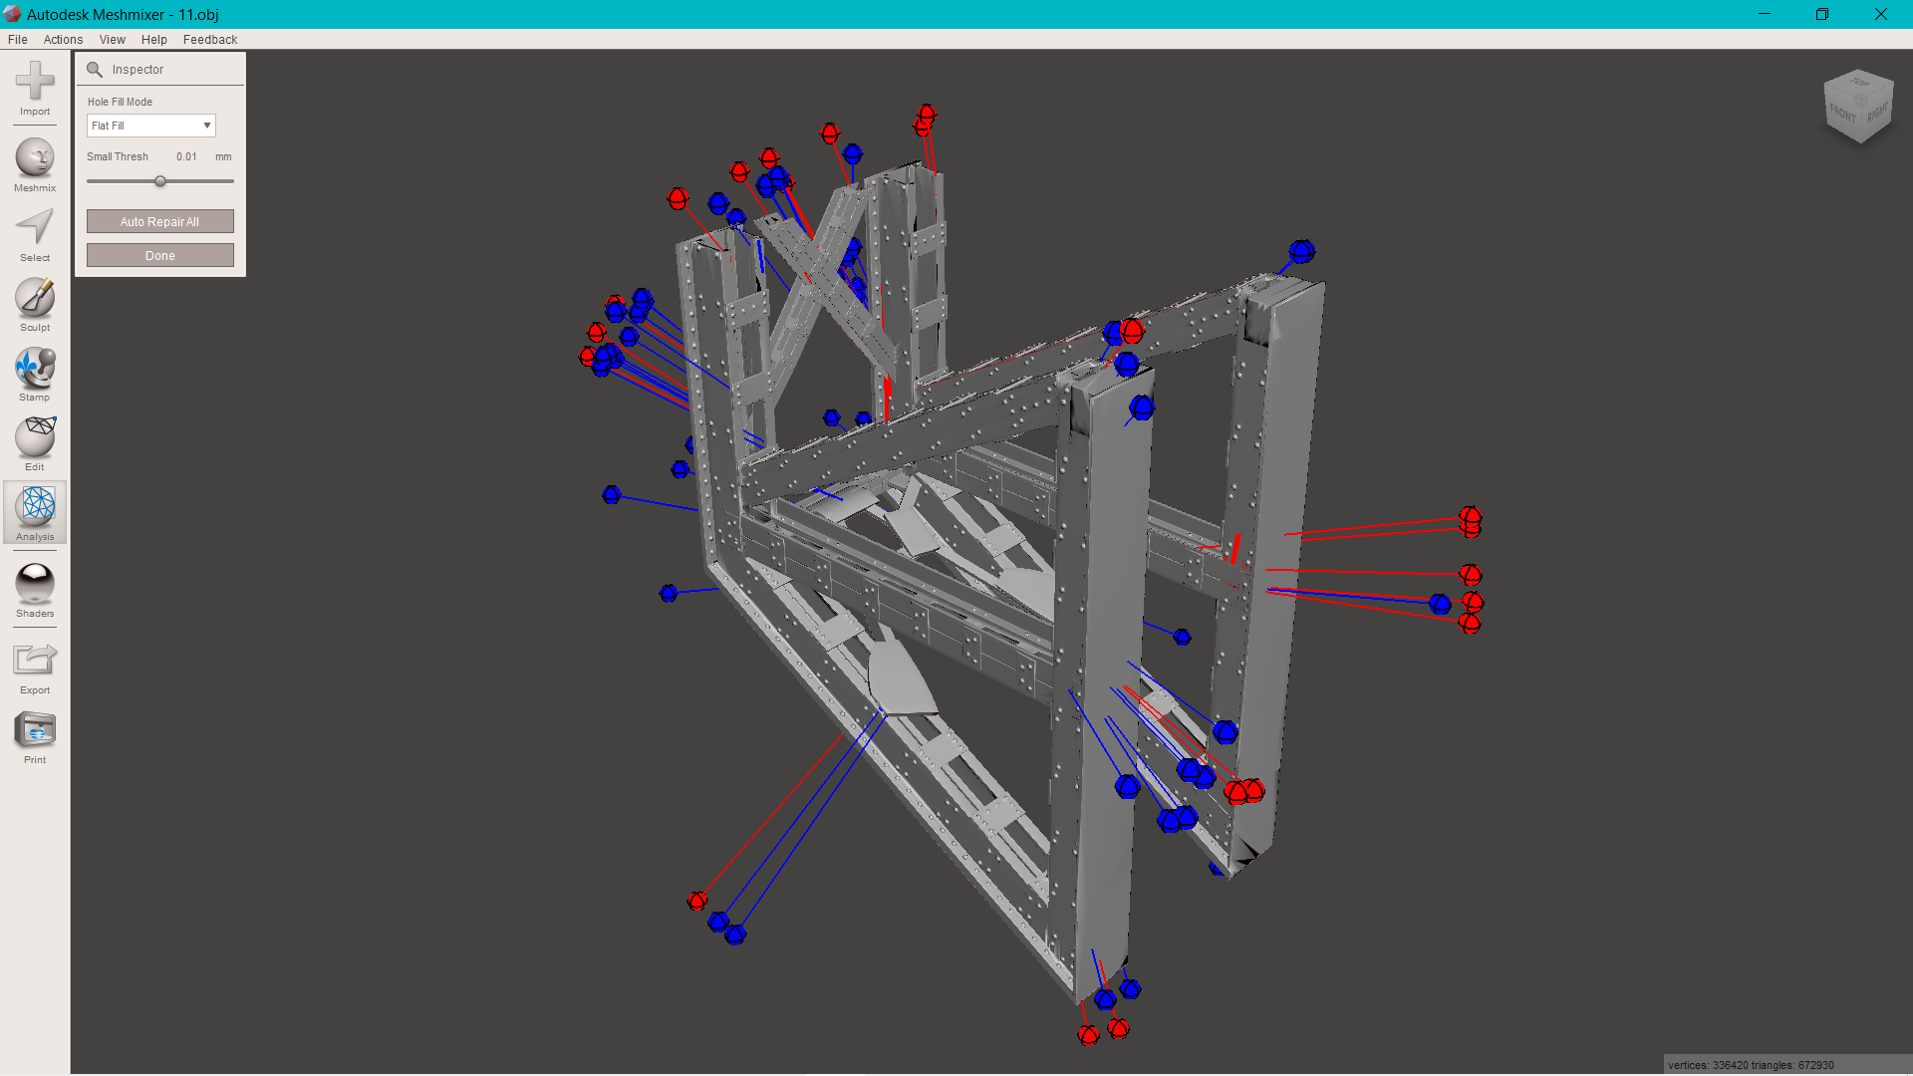Adjust the Small Thresh slider

pos(160,181)
